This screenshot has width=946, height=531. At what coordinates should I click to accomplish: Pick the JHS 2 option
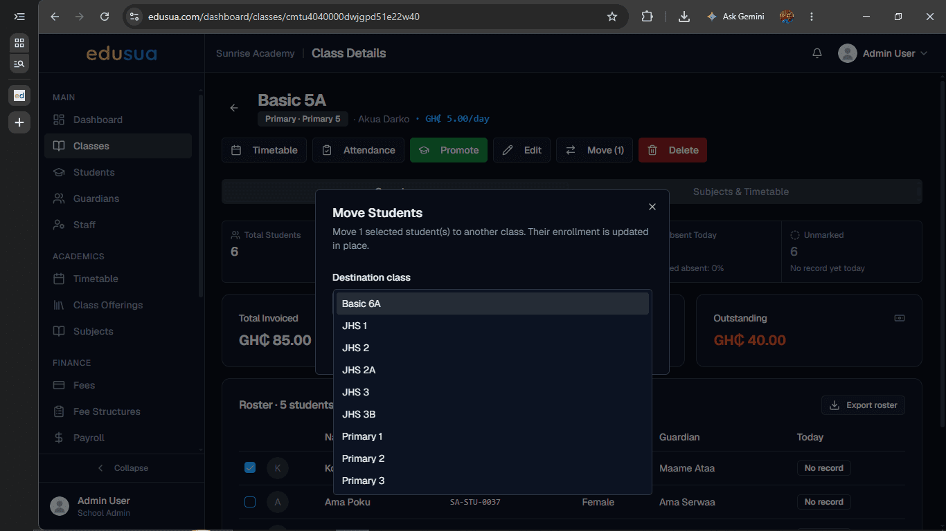(x=492, y=348)
